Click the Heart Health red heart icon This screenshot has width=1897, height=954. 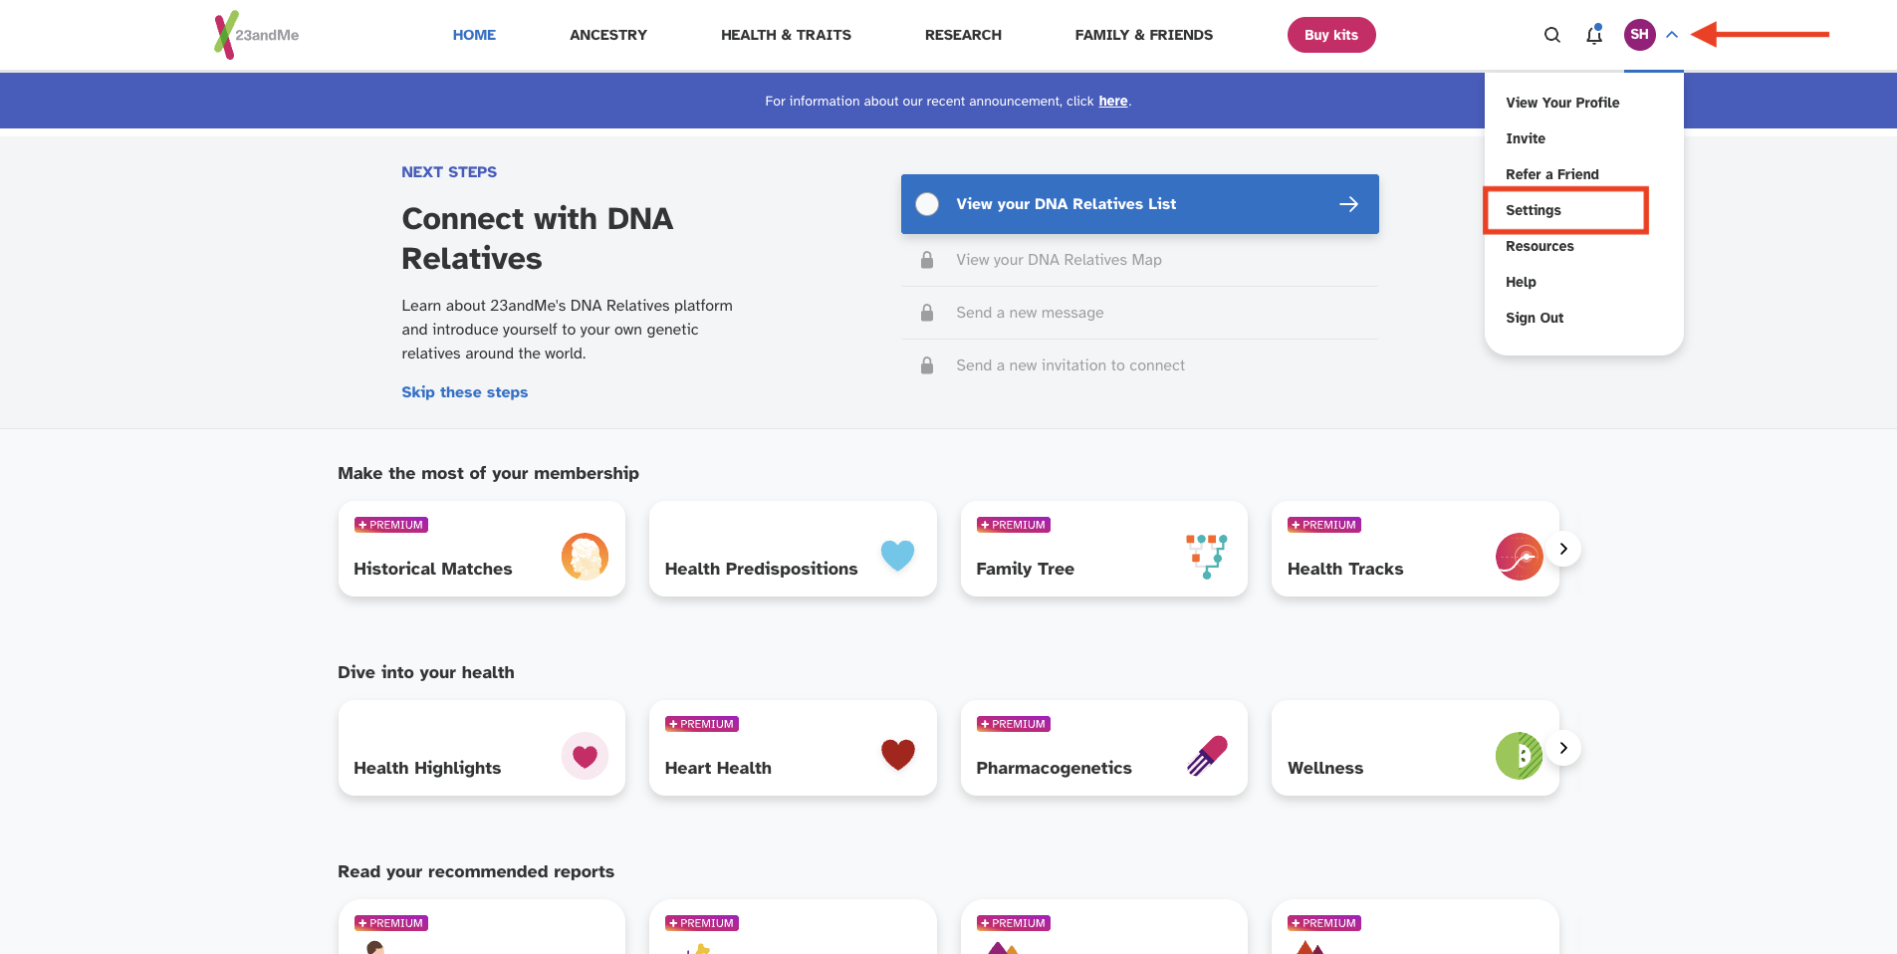pyautogui.click(x=897, y=754)
